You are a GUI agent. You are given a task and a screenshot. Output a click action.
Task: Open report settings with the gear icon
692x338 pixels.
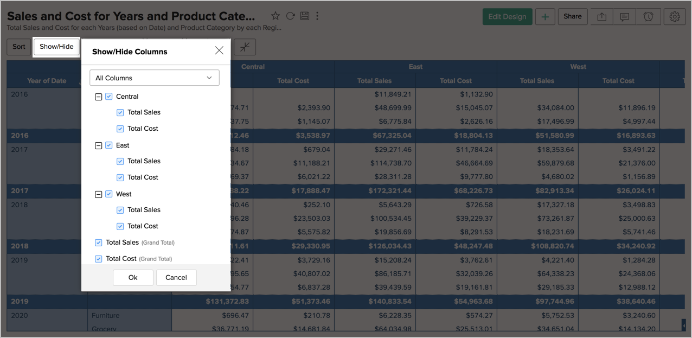pyautogui.click(x=674, y=16)
